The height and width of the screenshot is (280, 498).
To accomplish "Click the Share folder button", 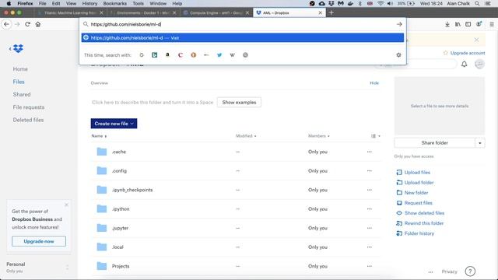I will [434, 143].
